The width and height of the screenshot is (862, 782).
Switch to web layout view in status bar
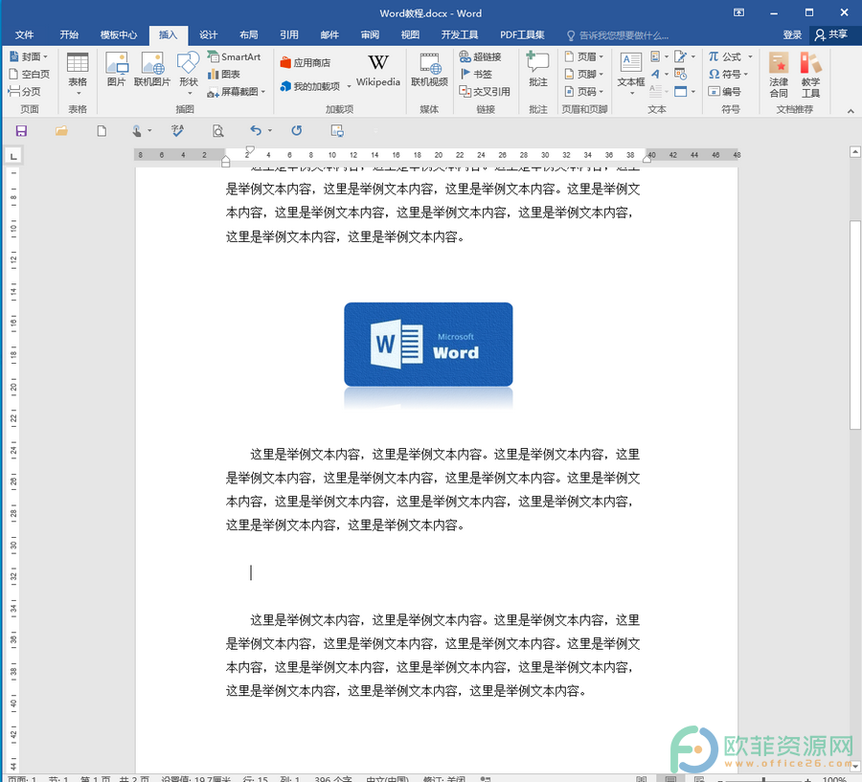click(x=699, y=779)
